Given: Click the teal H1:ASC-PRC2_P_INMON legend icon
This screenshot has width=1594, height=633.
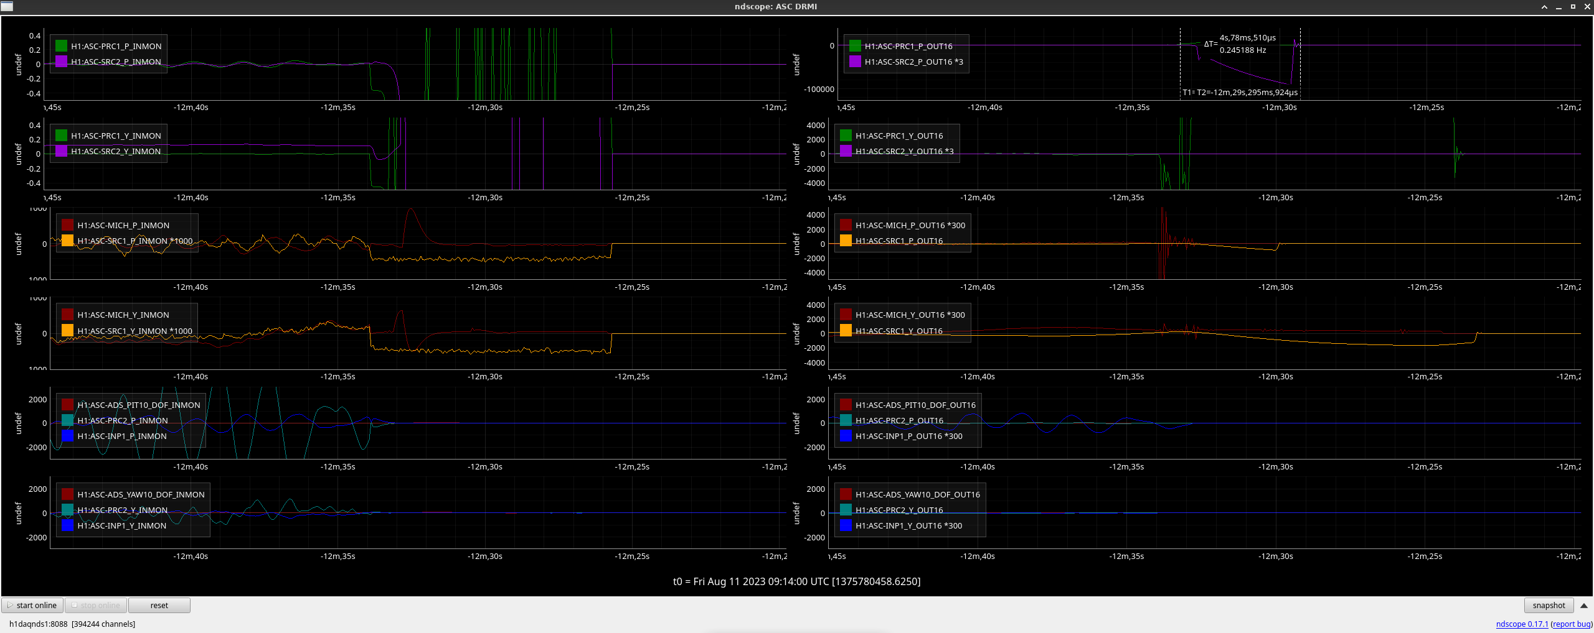Looking at the screenshot, I should coord(67,420).
